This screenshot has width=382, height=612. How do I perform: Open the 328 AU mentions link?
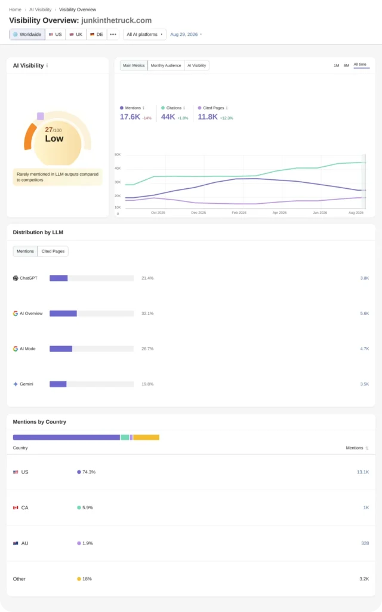click(x=365, y=543)
